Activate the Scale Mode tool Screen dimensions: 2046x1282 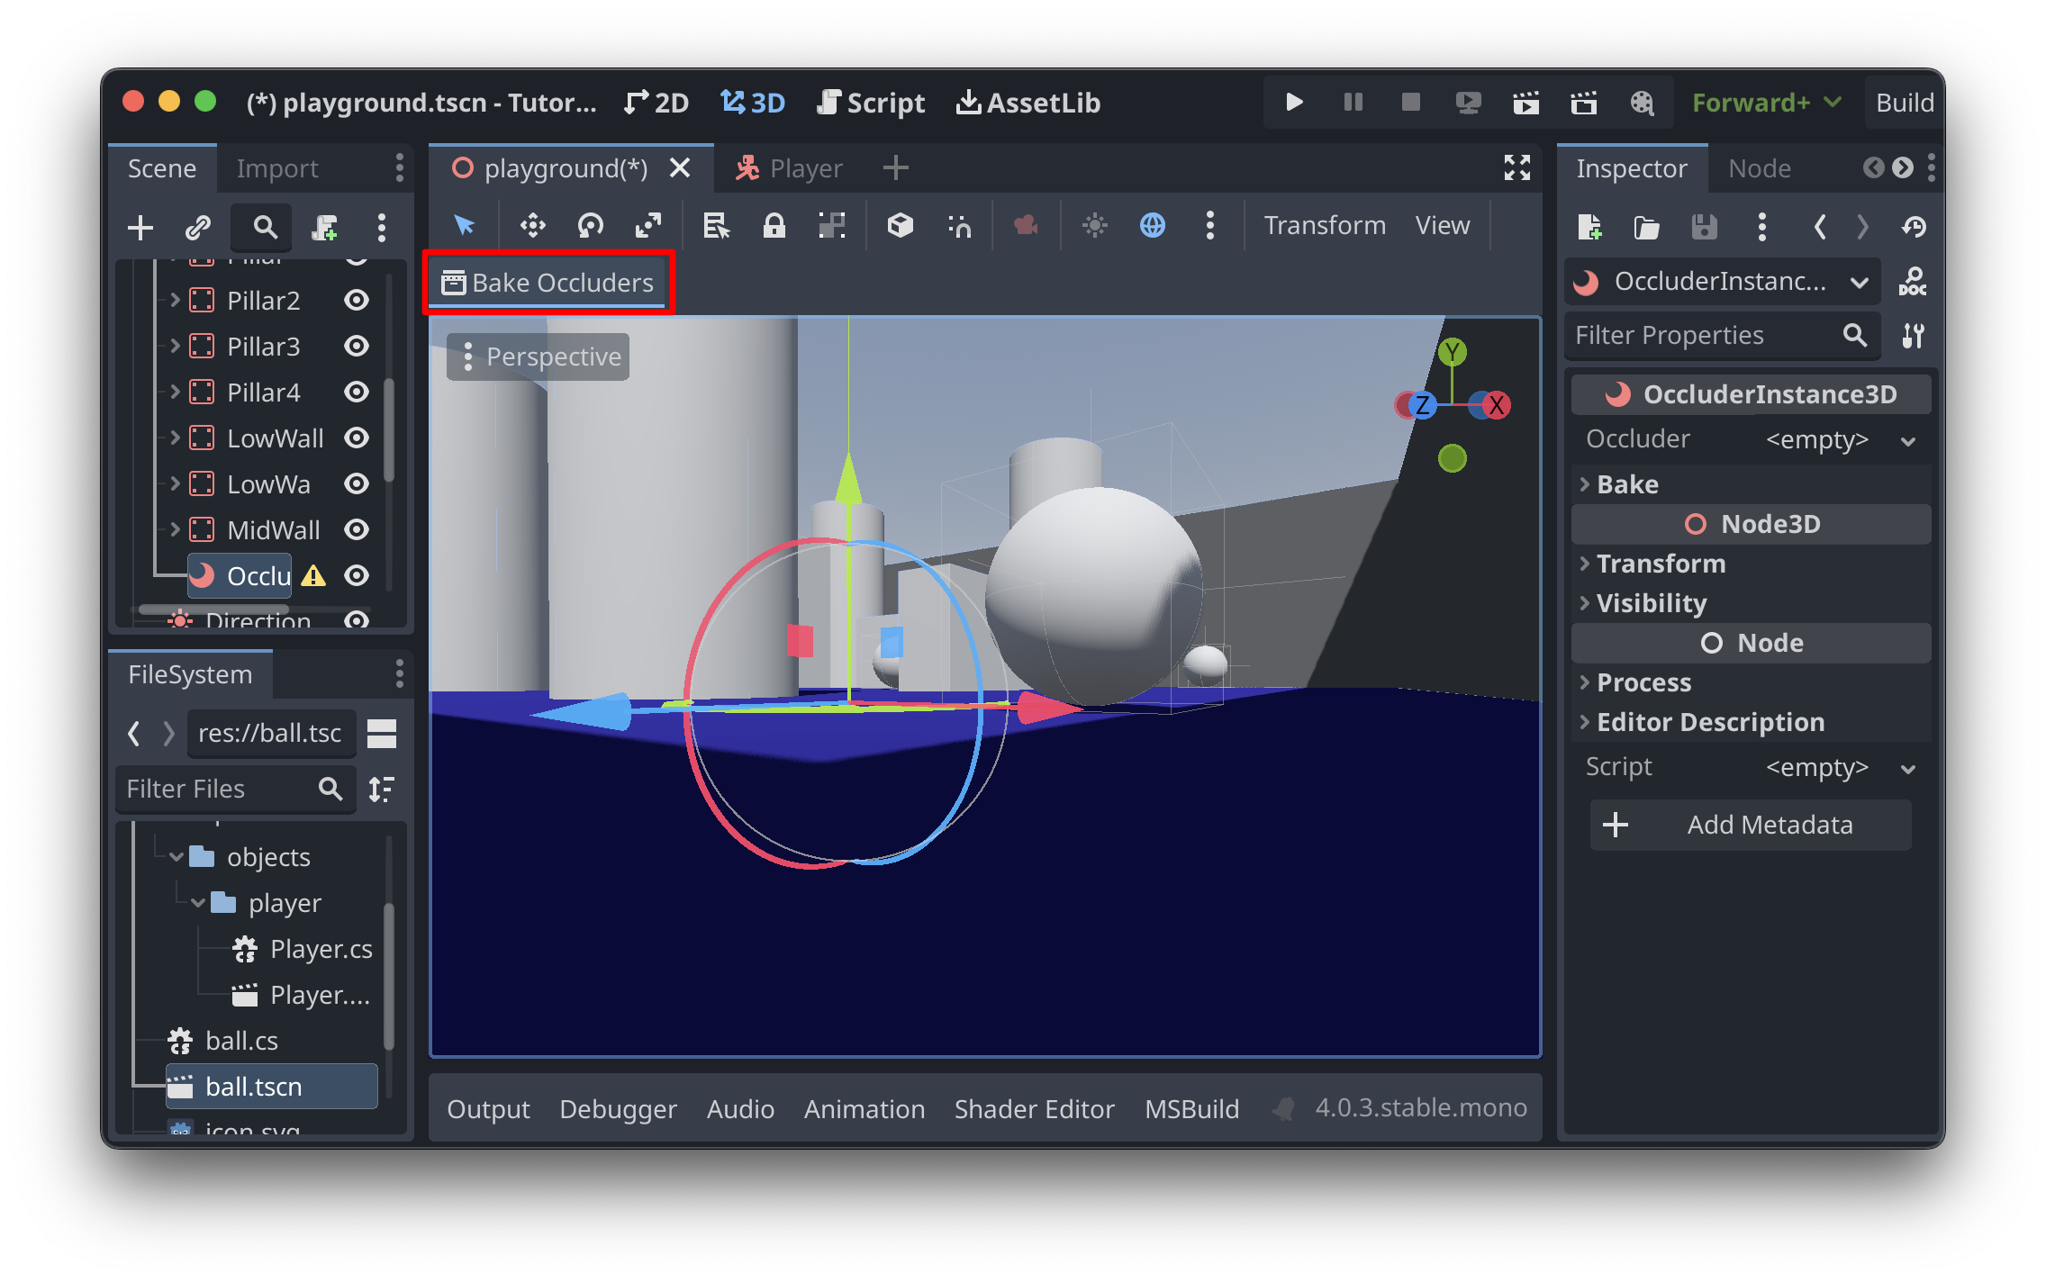click(x=648, y=226)
